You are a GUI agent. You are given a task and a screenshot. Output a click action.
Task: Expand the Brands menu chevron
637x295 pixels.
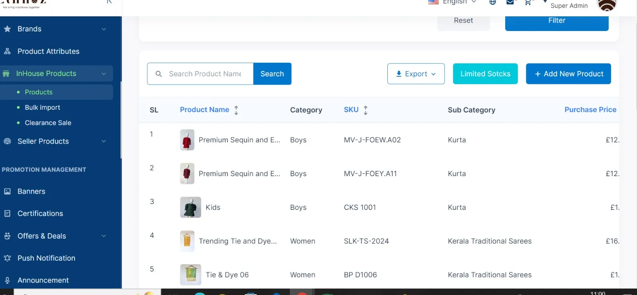click(x=104, y=29)
